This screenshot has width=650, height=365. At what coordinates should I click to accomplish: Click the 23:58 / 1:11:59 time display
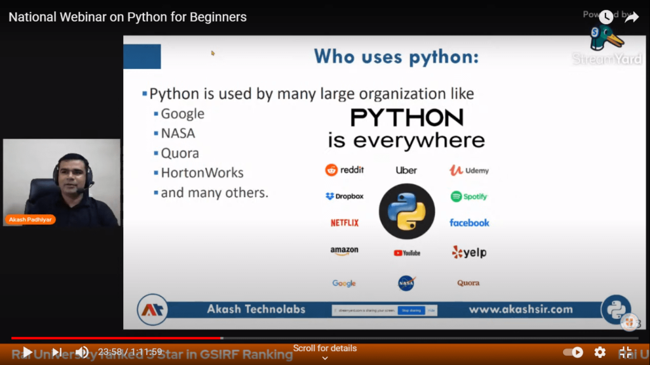130,352
